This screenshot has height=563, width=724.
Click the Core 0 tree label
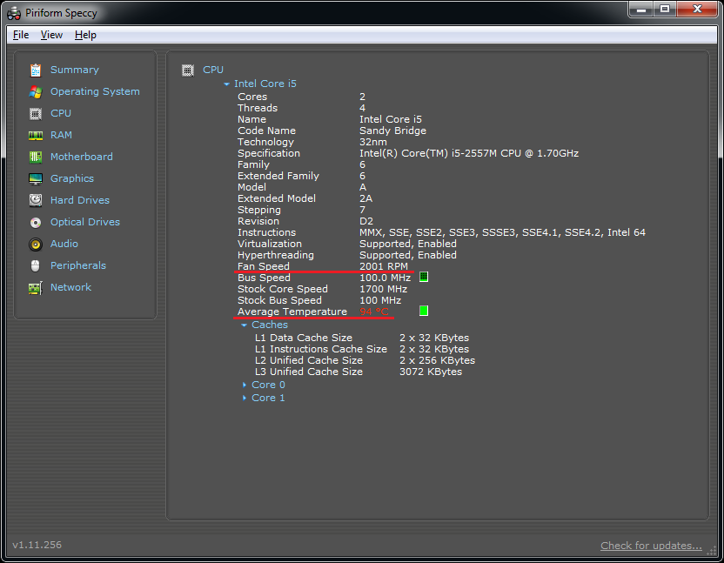coord(268,385)
